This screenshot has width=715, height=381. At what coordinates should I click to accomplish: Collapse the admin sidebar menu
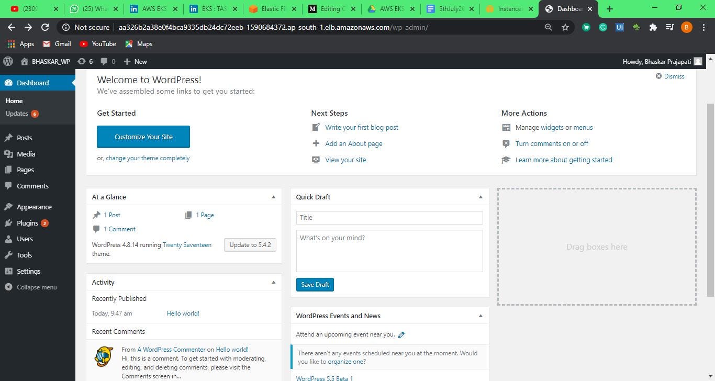click(30, 287)
